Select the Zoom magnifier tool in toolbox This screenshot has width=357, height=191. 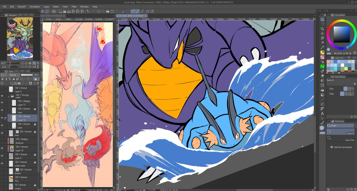coord(322,19)
